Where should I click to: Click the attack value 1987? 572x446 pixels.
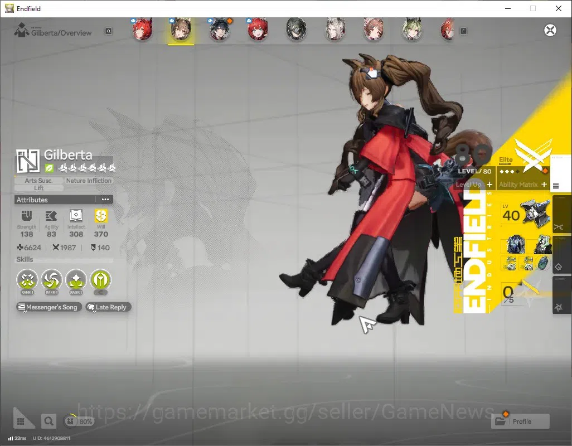[x=64, y=248]
